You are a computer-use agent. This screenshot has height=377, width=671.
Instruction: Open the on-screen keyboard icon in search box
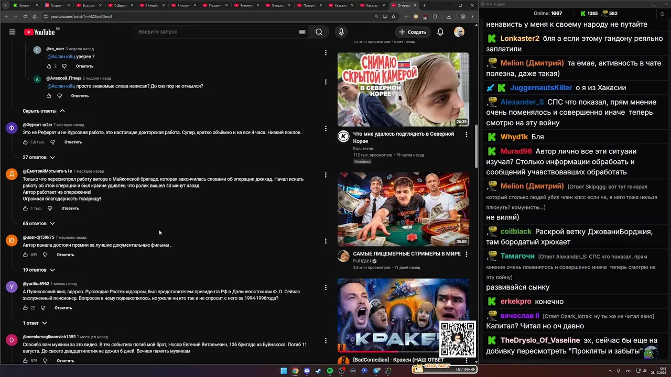tap(302, 32)
